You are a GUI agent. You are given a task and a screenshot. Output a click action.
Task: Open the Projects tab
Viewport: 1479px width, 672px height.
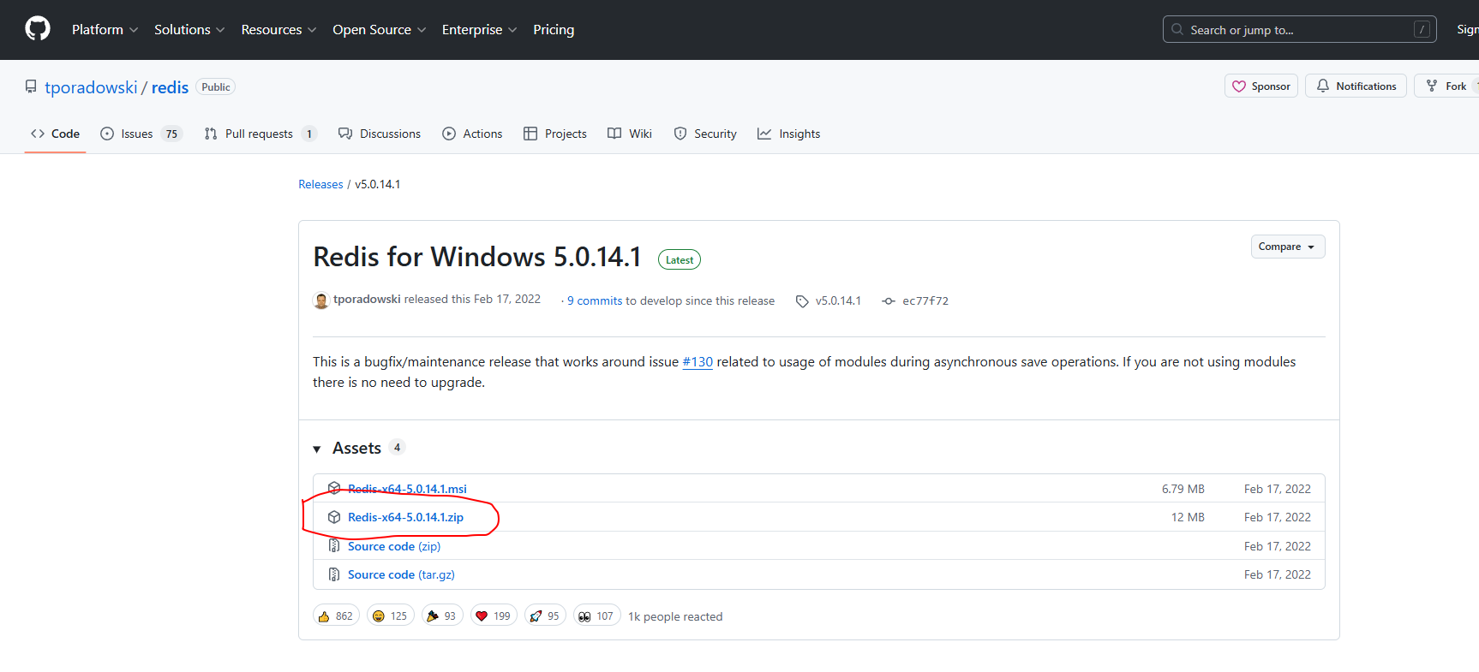point(555,134)
